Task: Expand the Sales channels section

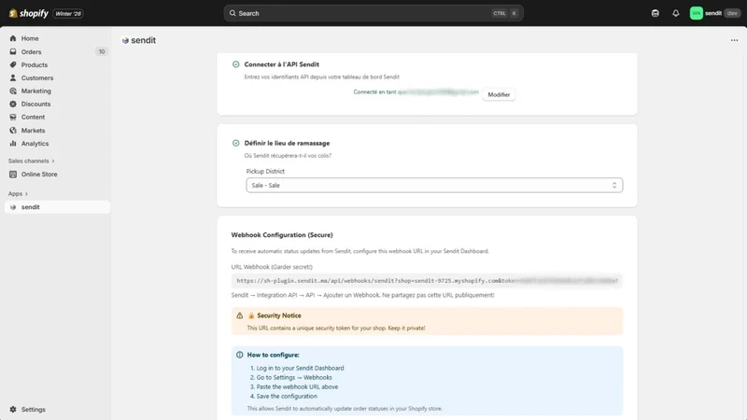Action: point(32,161)
